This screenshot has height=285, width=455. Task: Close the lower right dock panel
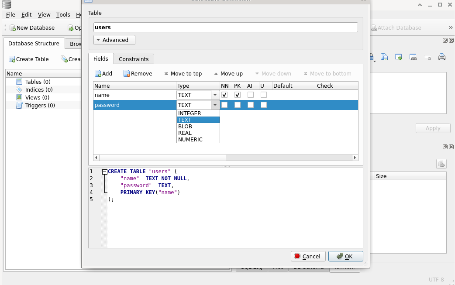pos(451,147)
